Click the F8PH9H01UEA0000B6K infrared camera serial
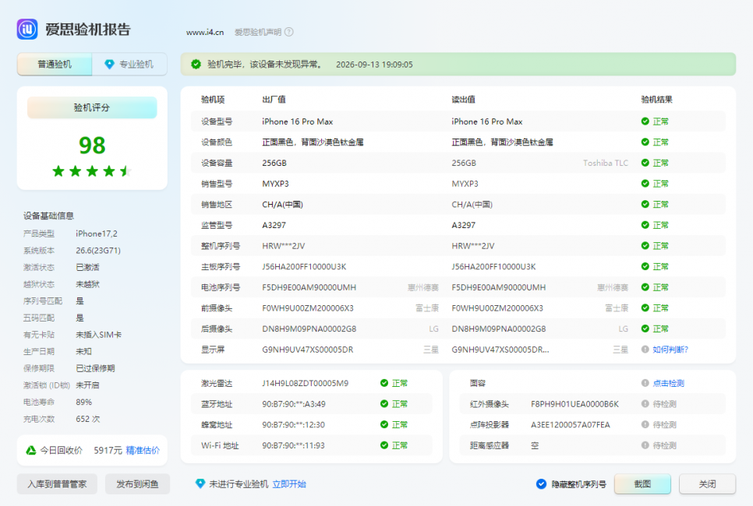The height and width of the screenshot is (506, 753). (574, 404)
